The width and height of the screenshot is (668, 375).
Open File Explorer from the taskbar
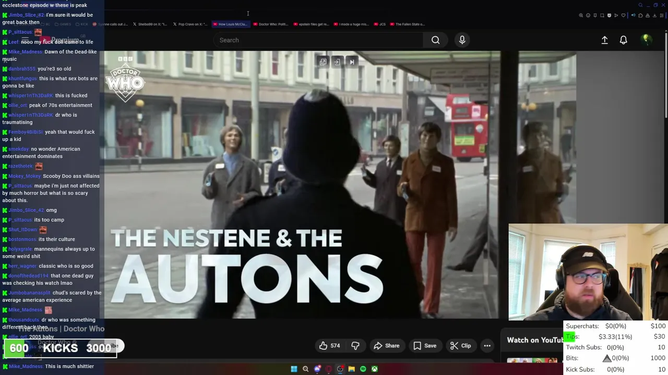351,369
